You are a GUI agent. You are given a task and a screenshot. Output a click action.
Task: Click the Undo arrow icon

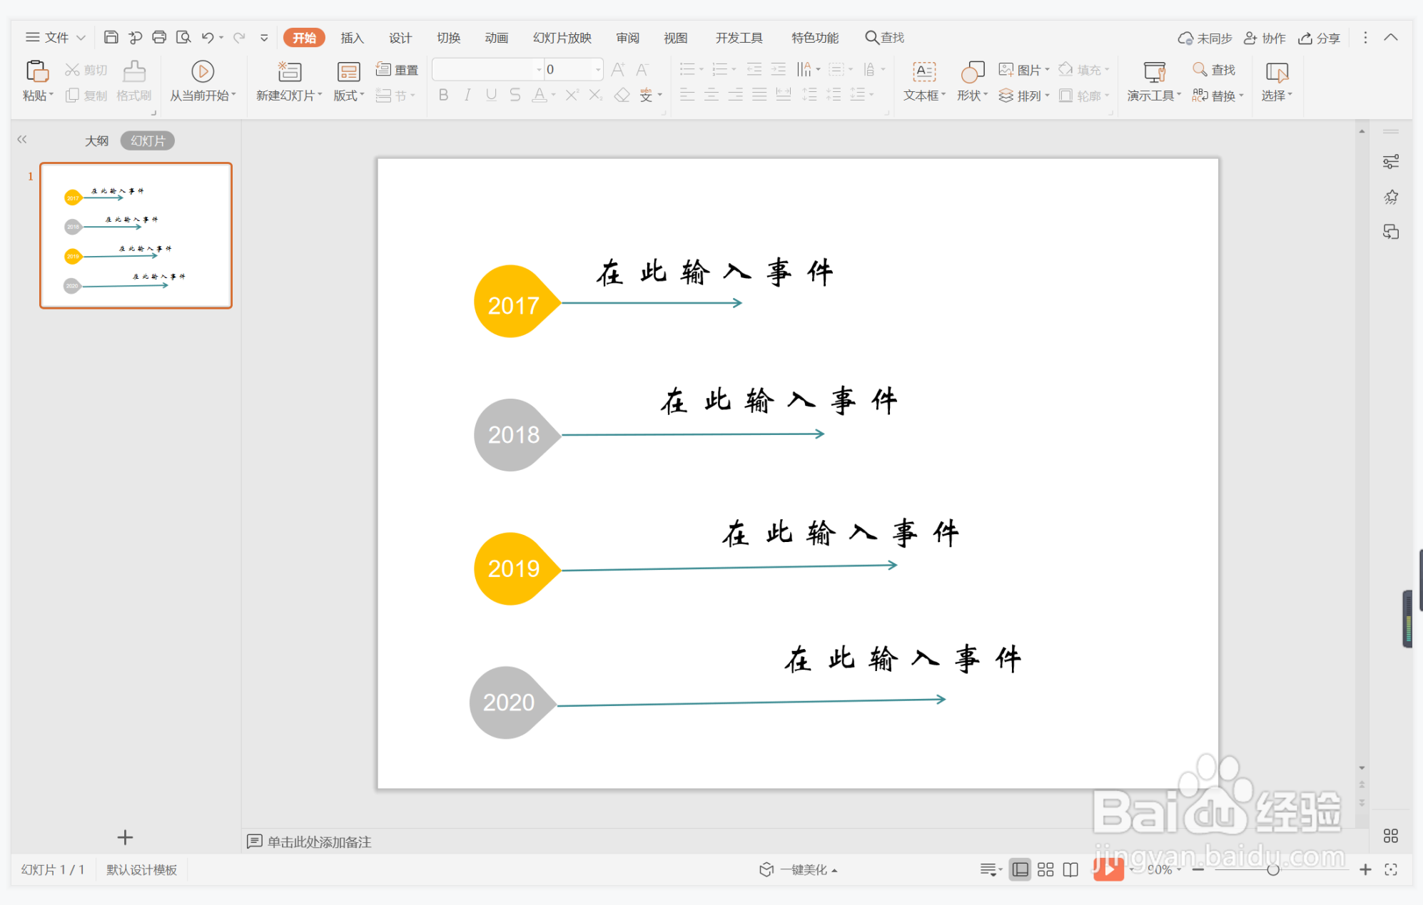[207, 37]
